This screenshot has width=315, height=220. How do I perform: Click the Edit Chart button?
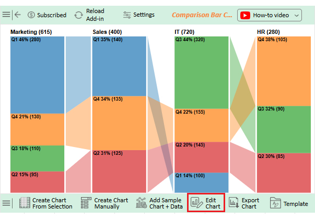pos(206,203)
